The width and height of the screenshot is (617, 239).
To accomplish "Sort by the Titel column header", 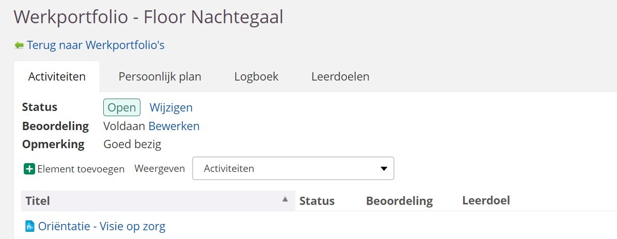I will (x=38, y=201).
